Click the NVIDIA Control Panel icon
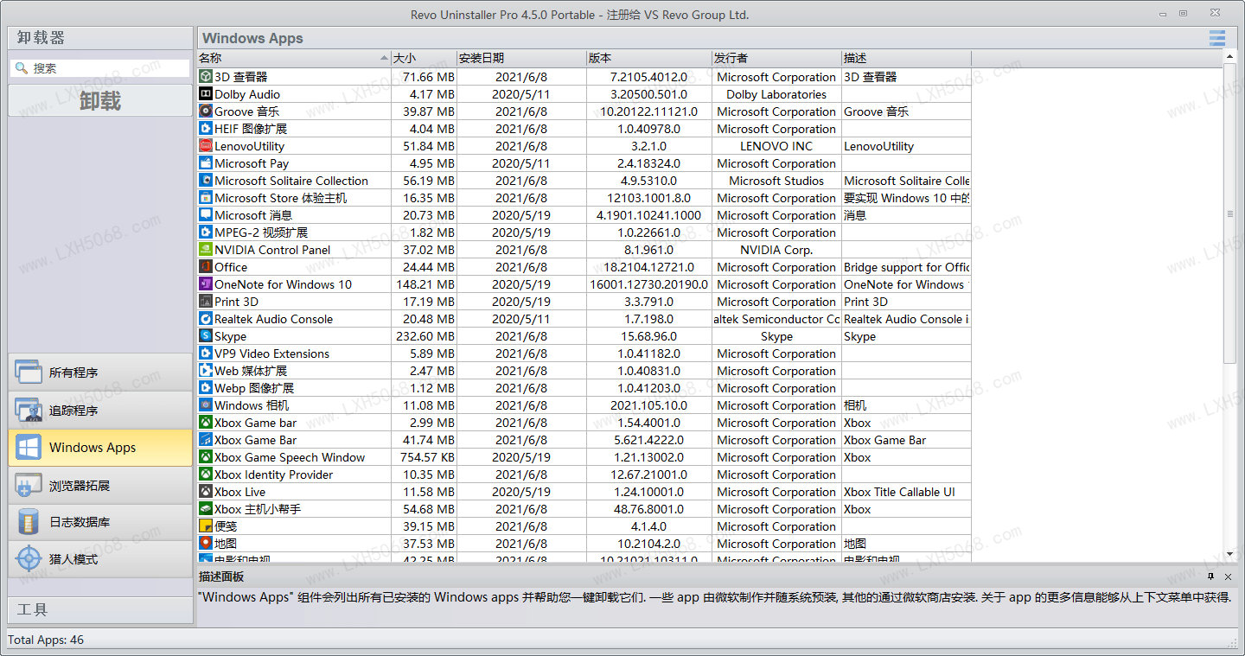 coord(206,250)
